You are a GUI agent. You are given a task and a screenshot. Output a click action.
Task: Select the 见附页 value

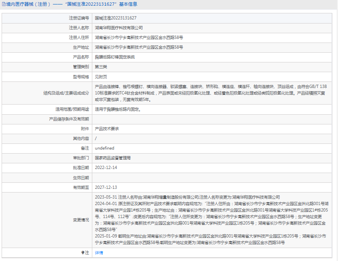pyautogui.click(x=101, y=77)
